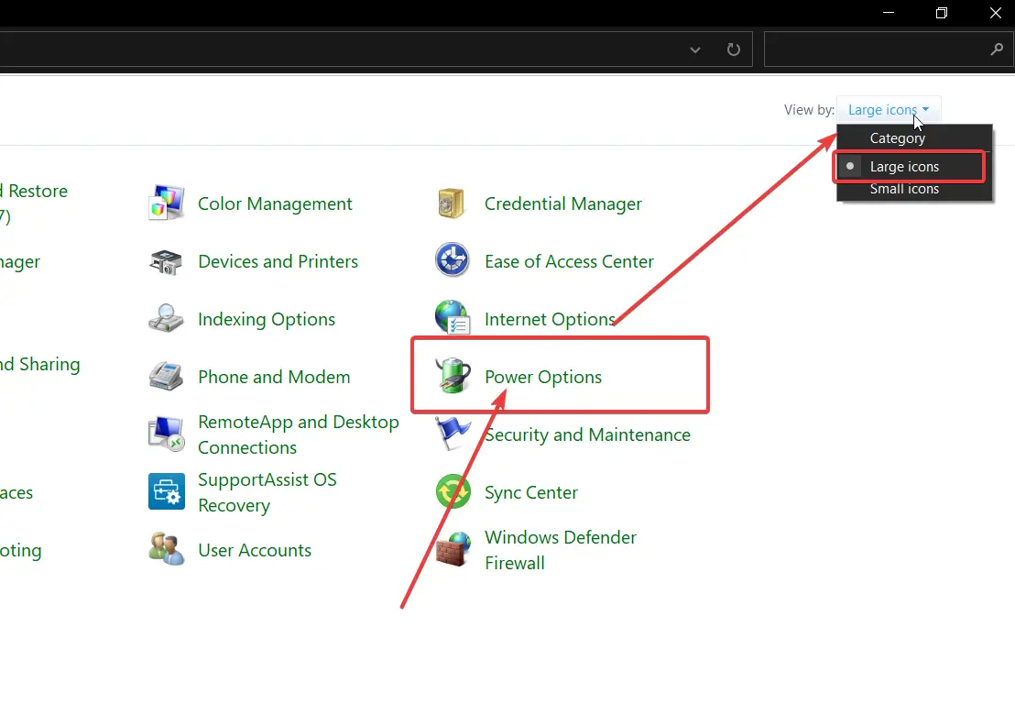Select Category in the View by menu
This screenshot has height=715, width=1015.
click(914, 137)
